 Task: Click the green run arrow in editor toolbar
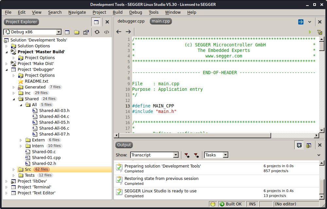point(310,32)
